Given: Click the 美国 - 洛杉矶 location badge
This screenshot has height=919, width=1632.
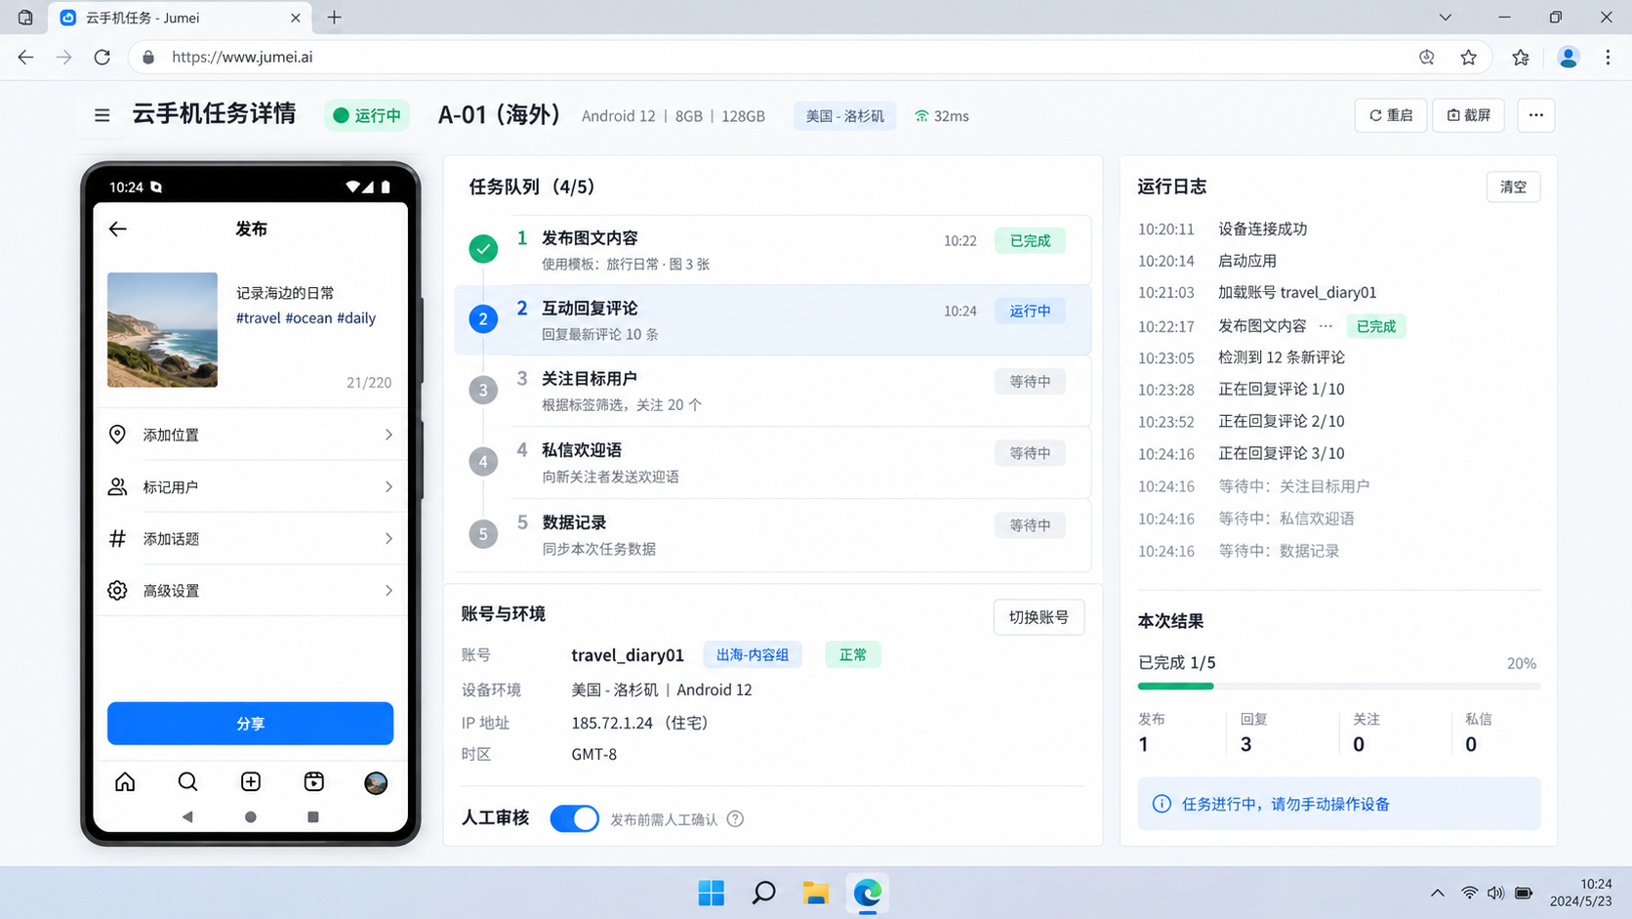Looking at the screenshot, I should point(845,116).
